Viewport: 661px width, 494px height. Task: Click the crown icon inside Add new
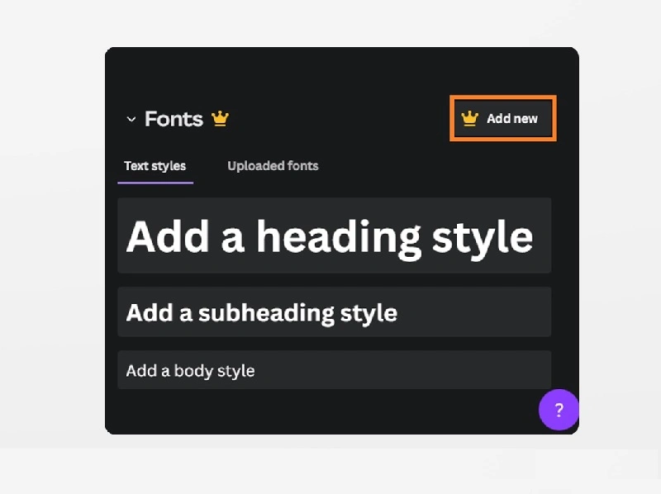470,118
